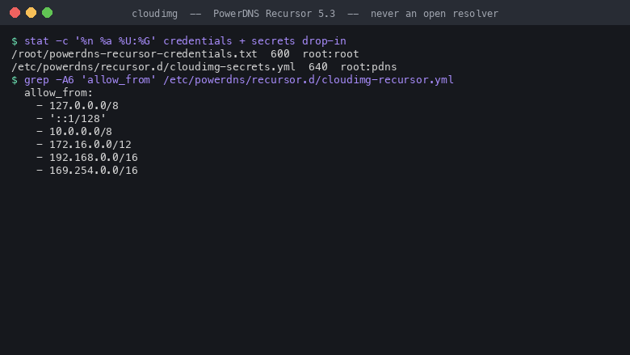Click 'never an open resolver' title text
This screenshot has width=630, height=355.
click(x=435, y=14)
